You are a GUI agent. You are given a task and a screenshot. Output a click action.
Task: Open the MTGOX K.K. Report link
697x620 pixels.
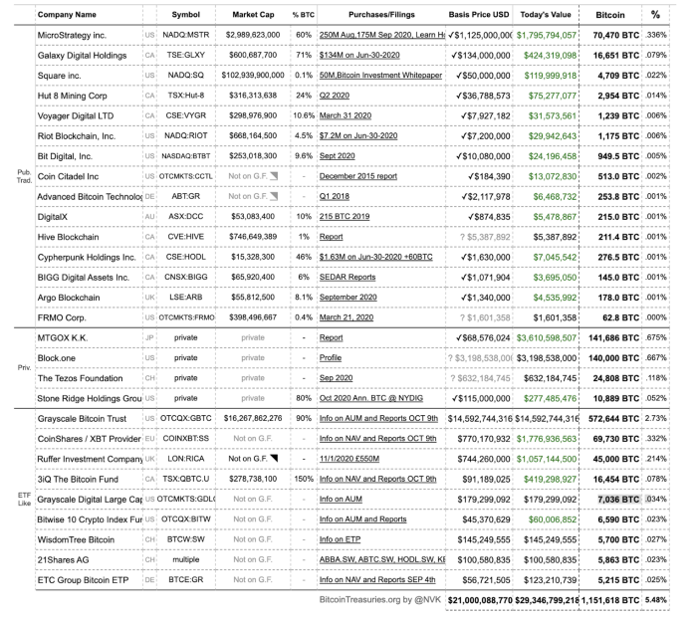point(331,337)
